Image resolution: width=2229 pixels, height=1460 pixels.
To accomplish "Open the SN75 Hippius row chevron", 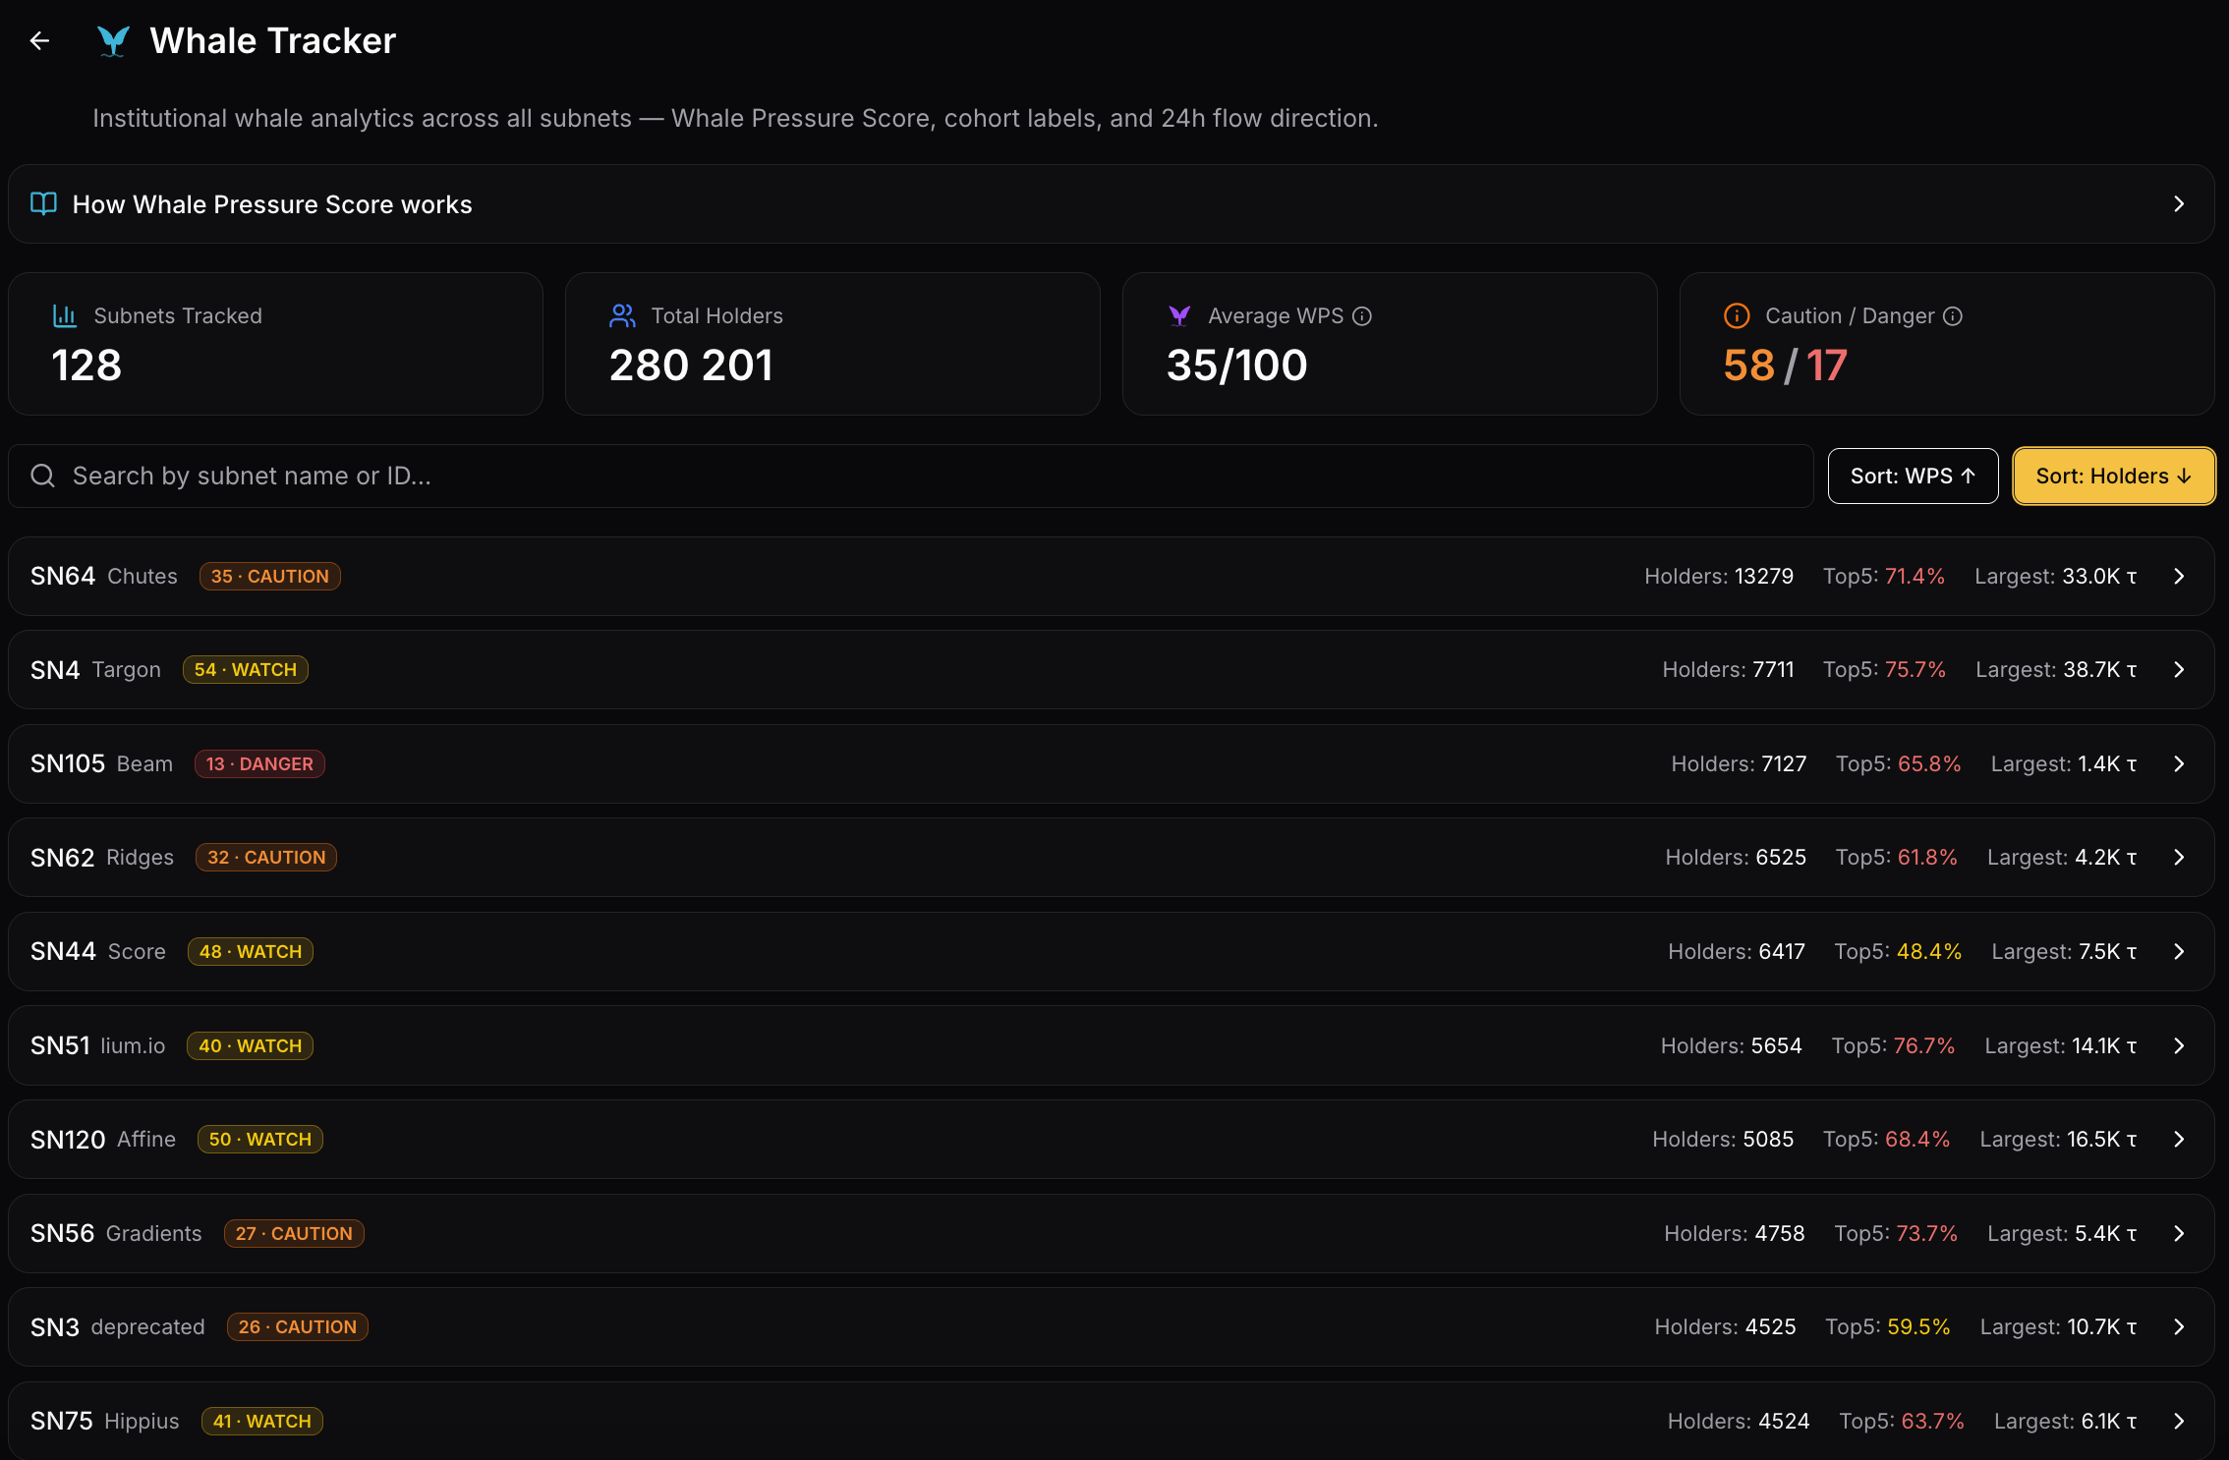I will 2179,1421.
